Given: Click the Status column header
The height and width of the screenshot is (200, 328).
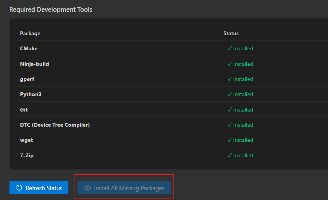Looking at the screenshot, I should [231, 33].
